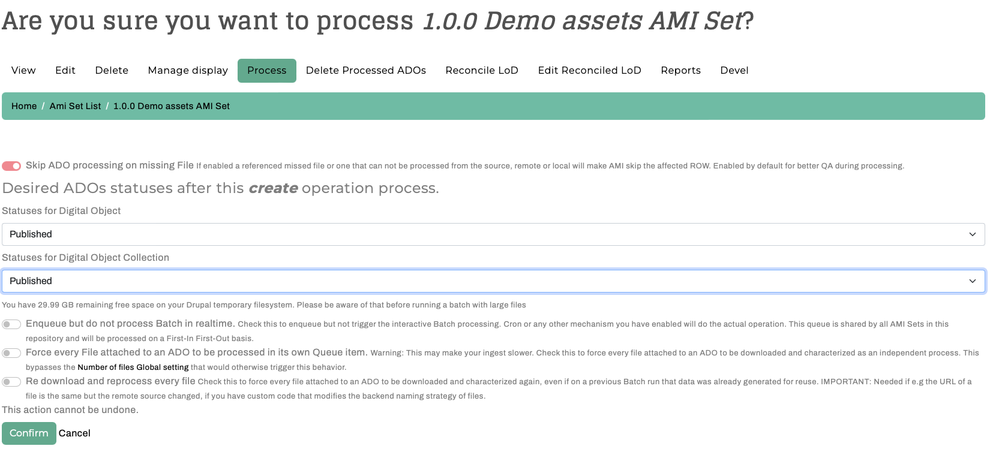The height and width of the screenshot is (455, 990).
Task: Turn on Force every File own Queue item
Action: [x=11, y=353]
